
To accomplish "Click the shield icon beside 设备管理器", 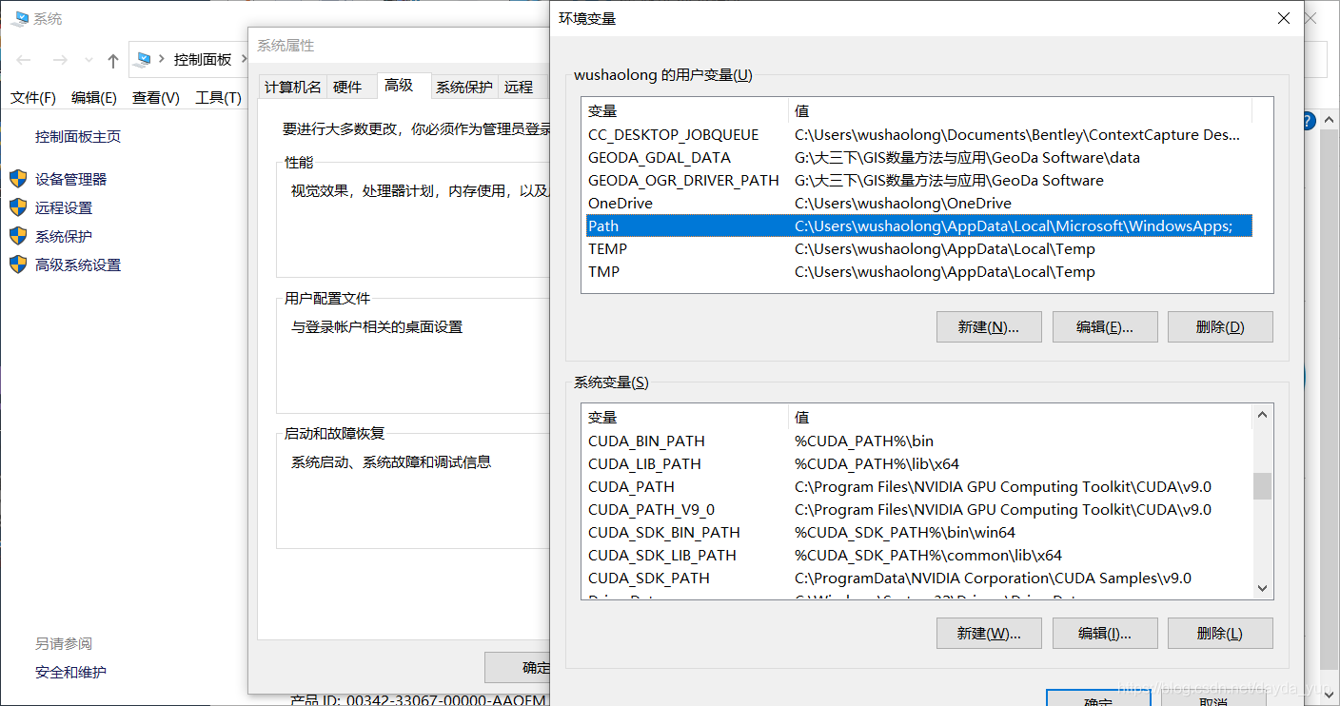I will 18,179.
